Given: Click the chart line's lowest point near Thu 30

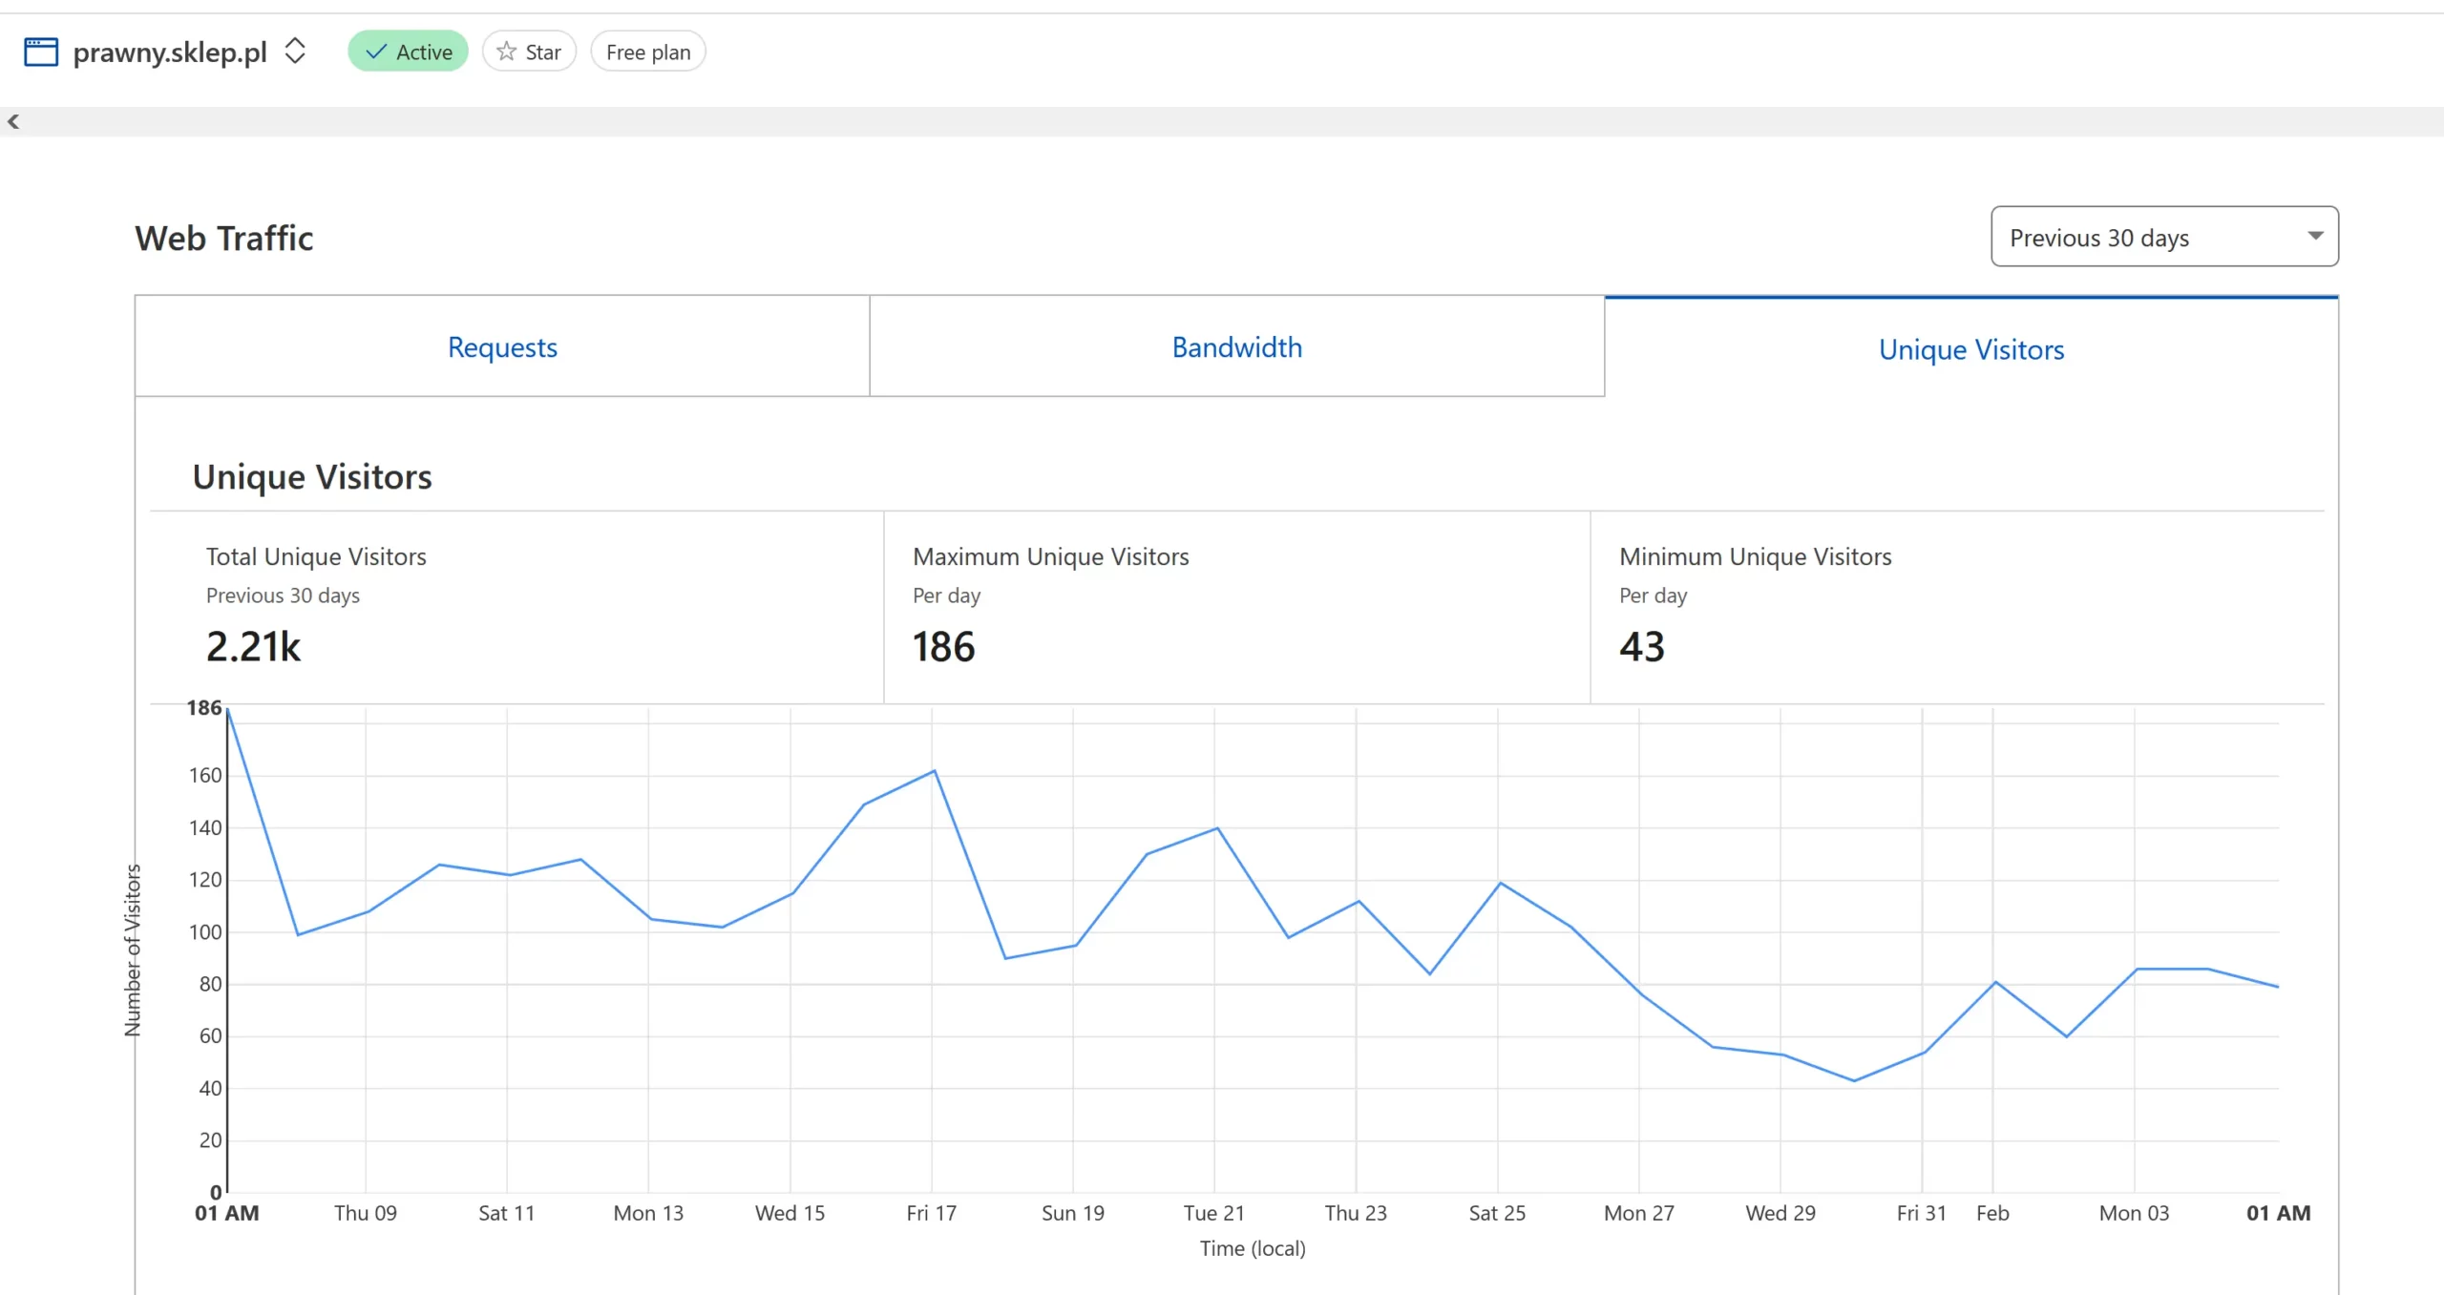Looking at the screenshot, I should coord(1853,1080).
